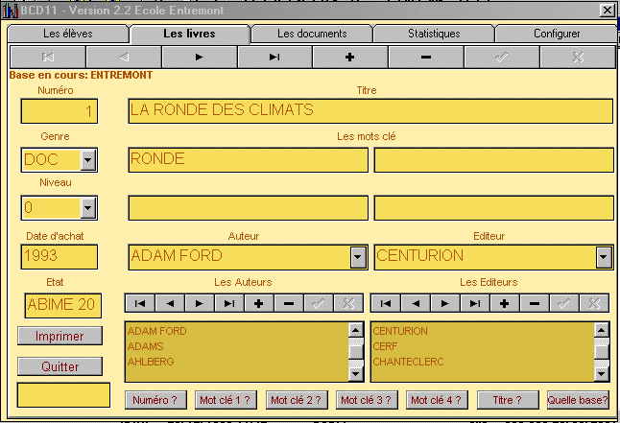The width and height of the screenshot is (620, 423).
Task: Expand the Auteur combo box arrow
Action: [358, 256]
